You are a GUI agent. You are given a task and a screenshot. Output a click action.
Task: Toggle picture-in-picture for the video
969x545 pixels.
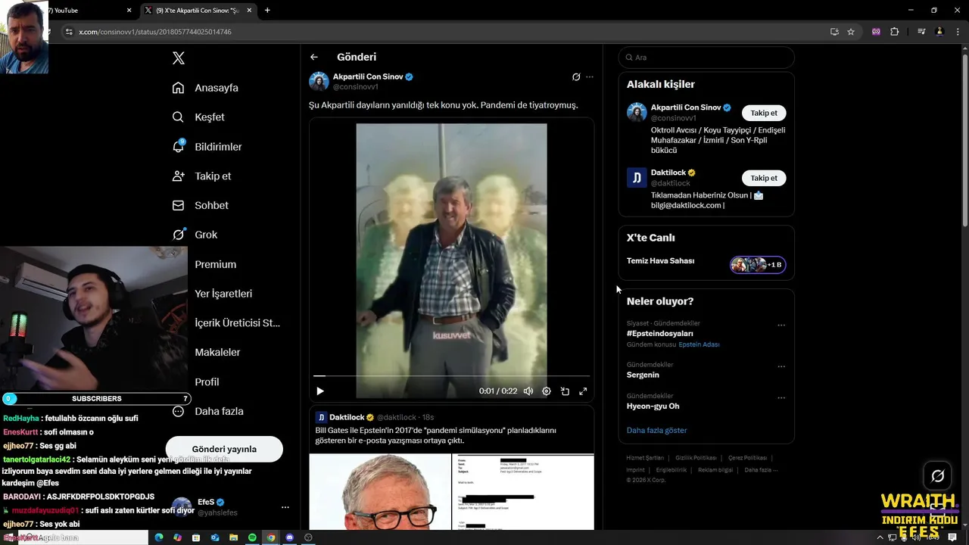[565, 391]
